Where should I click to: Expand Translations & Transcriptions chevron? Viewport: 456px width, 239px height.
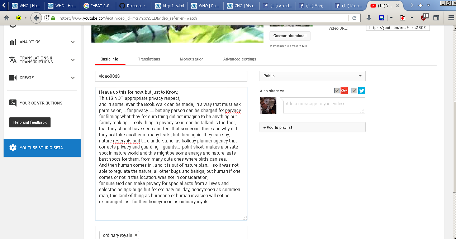click(x=73, y=60)
